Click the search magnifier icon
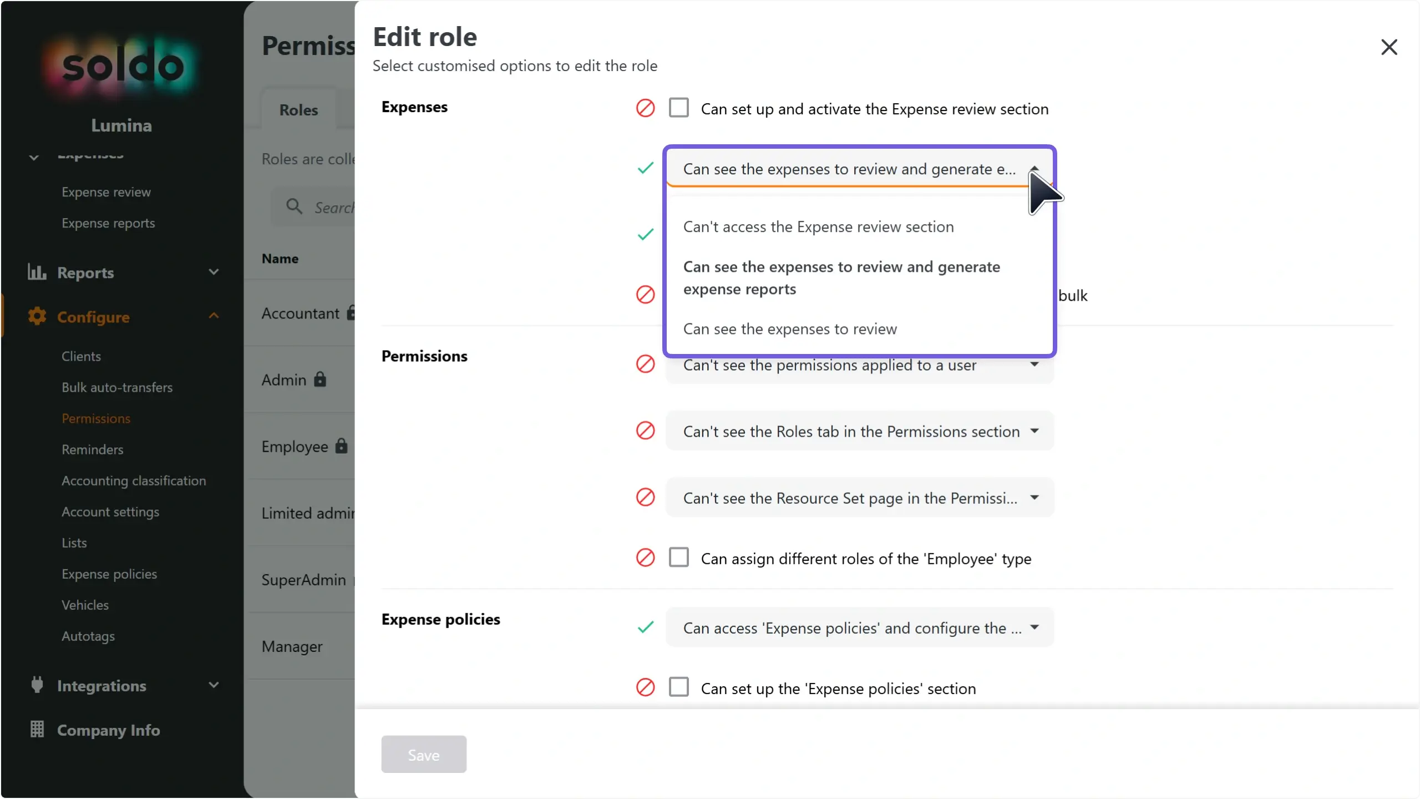The image size is (1420, 799). [x=294, y=206]
